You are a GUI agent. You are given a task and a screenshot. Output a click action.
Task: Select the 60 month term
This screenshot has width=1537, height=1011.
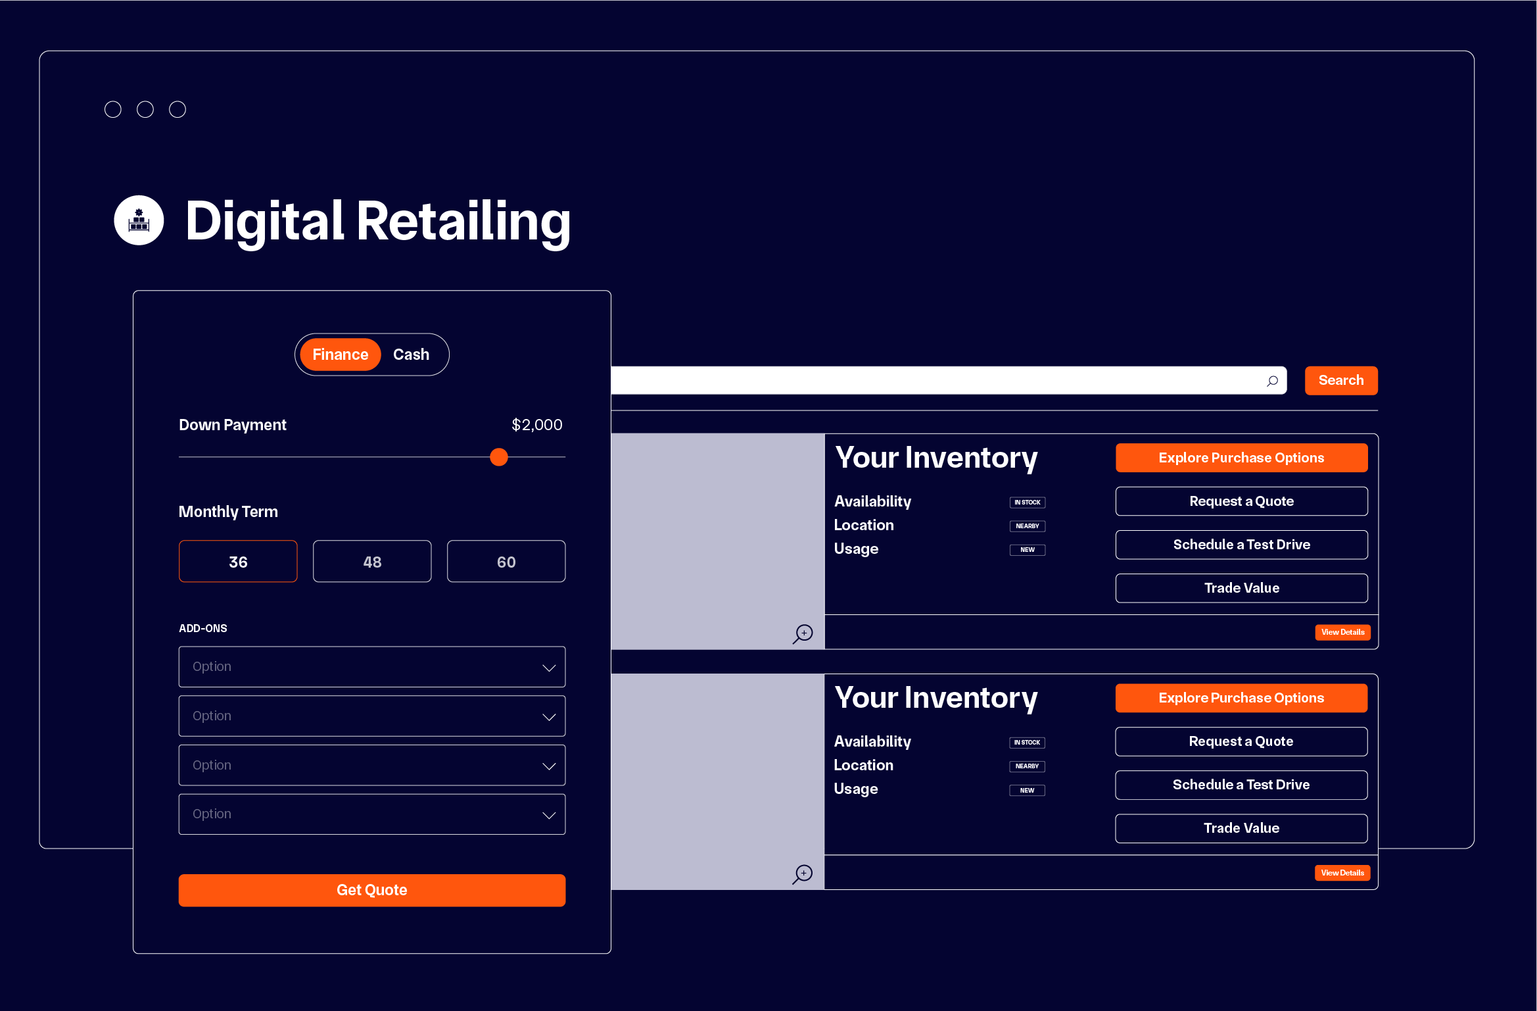point(506,561)
